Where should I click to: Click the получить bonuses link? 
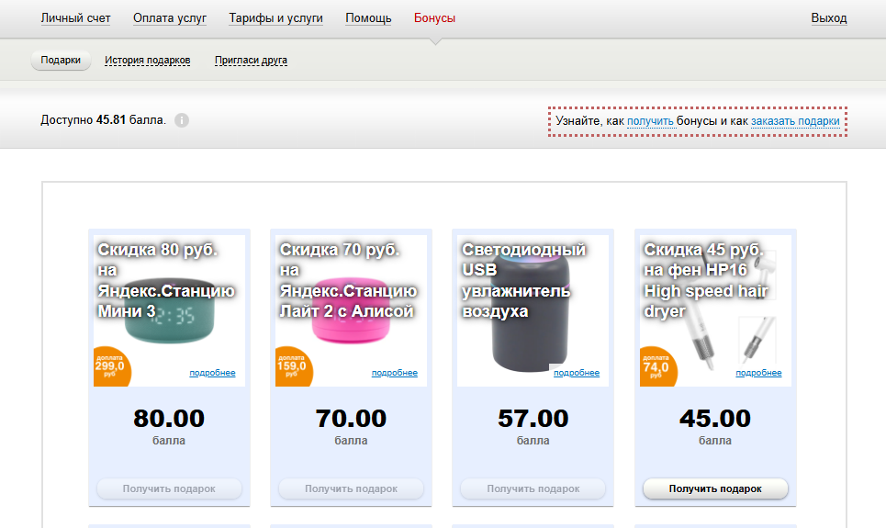point(650,121)
